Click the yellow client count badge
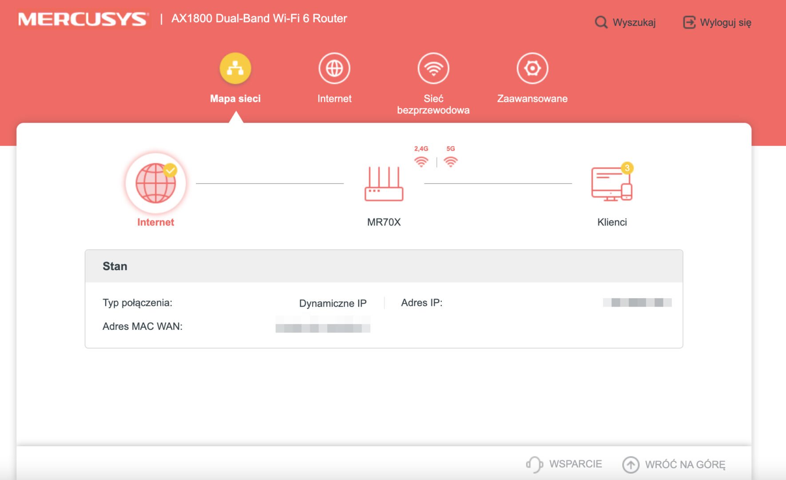786x480 pixels. 627,168
